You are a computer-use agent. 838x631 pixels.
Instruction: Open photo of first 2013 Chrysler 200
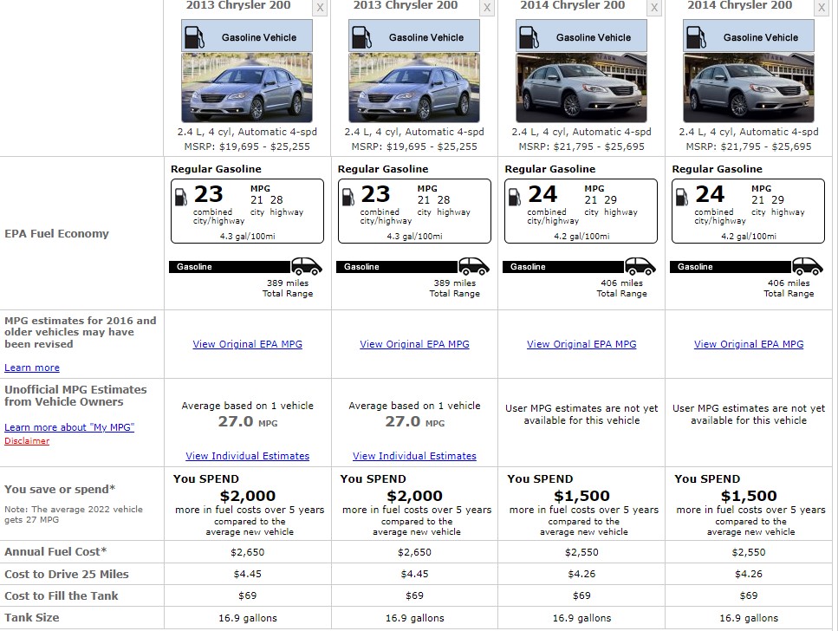point(247,88)
